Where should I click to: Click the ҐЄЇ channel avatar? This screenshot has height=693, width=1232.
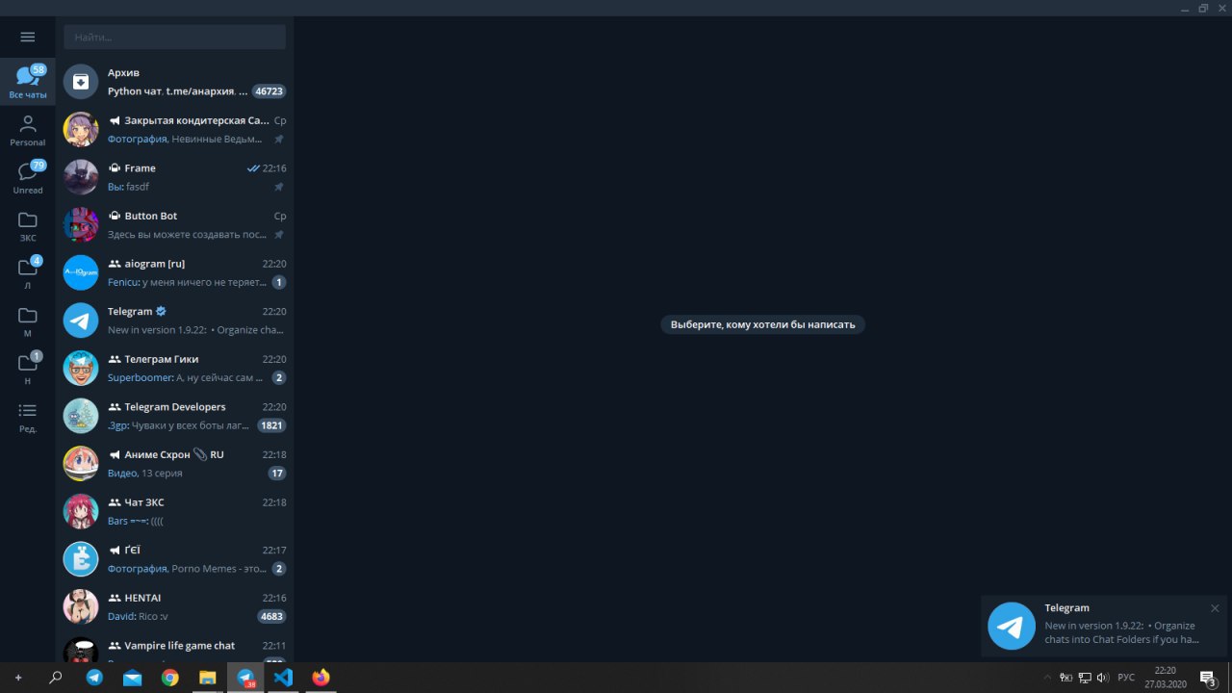coord(81,559)
